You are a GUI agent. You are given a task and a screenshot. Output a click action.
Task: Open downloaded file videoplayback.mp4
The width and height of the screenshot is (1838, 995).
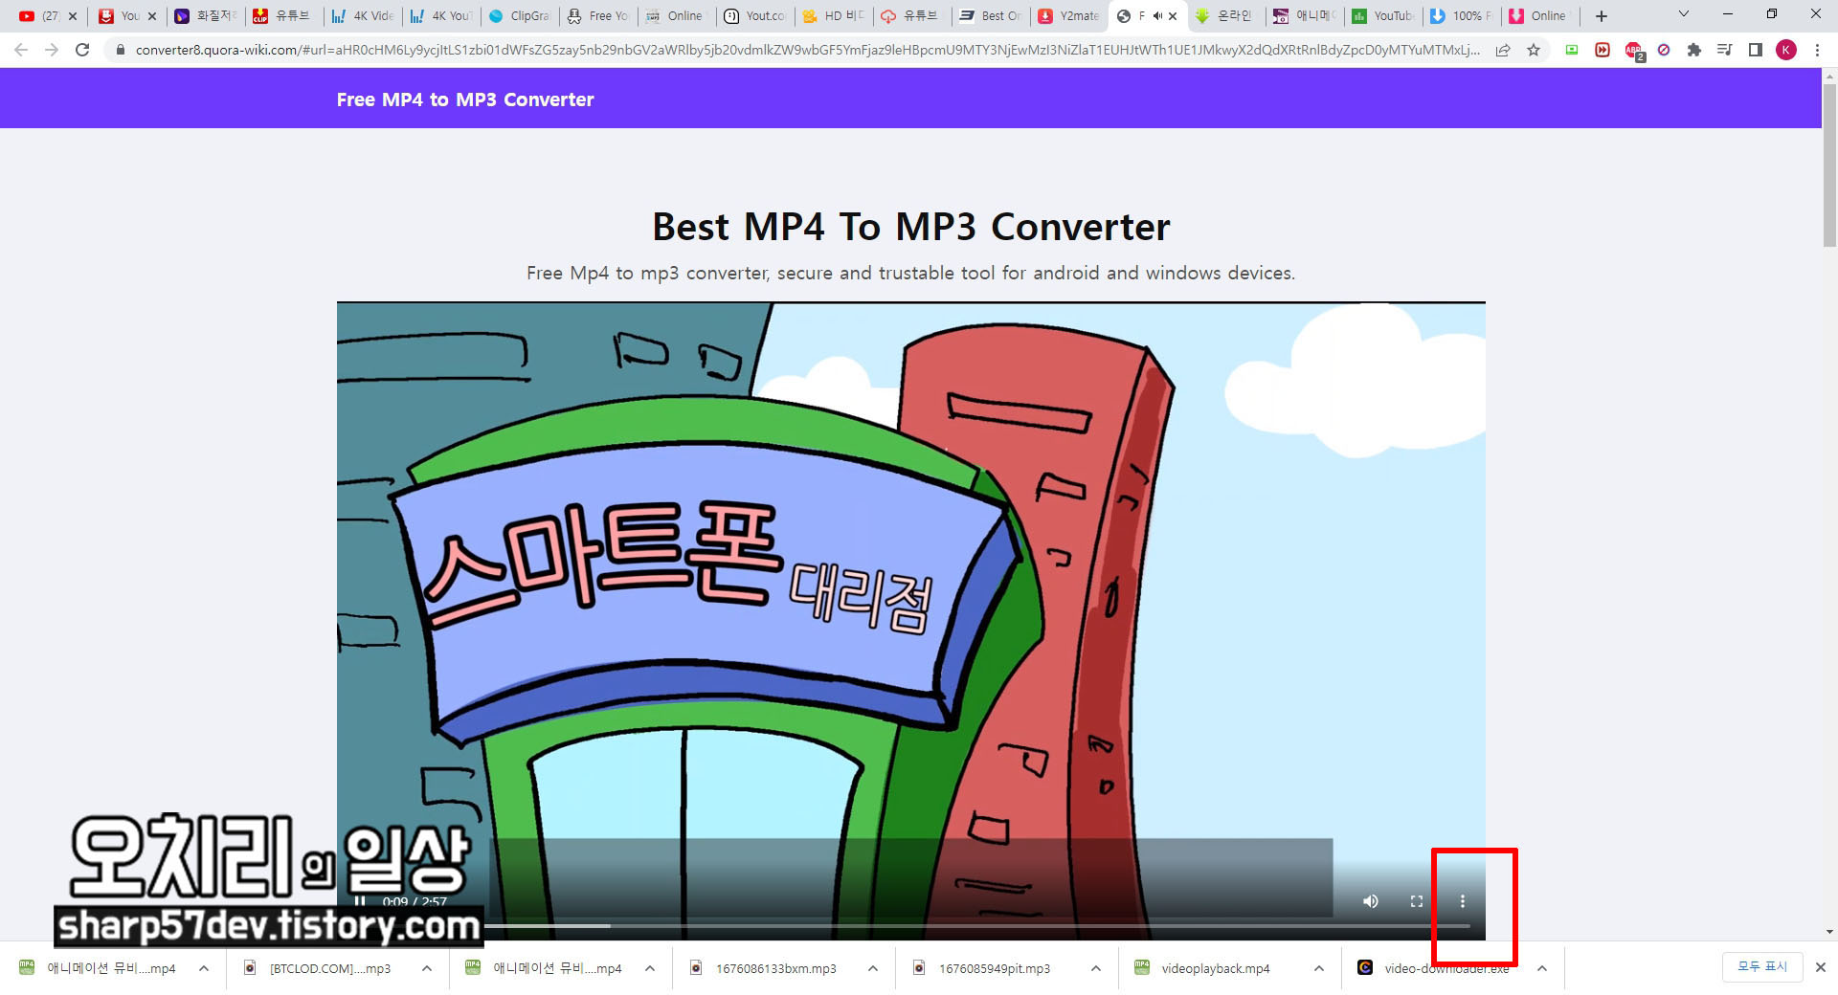[x=1215, y=968]
